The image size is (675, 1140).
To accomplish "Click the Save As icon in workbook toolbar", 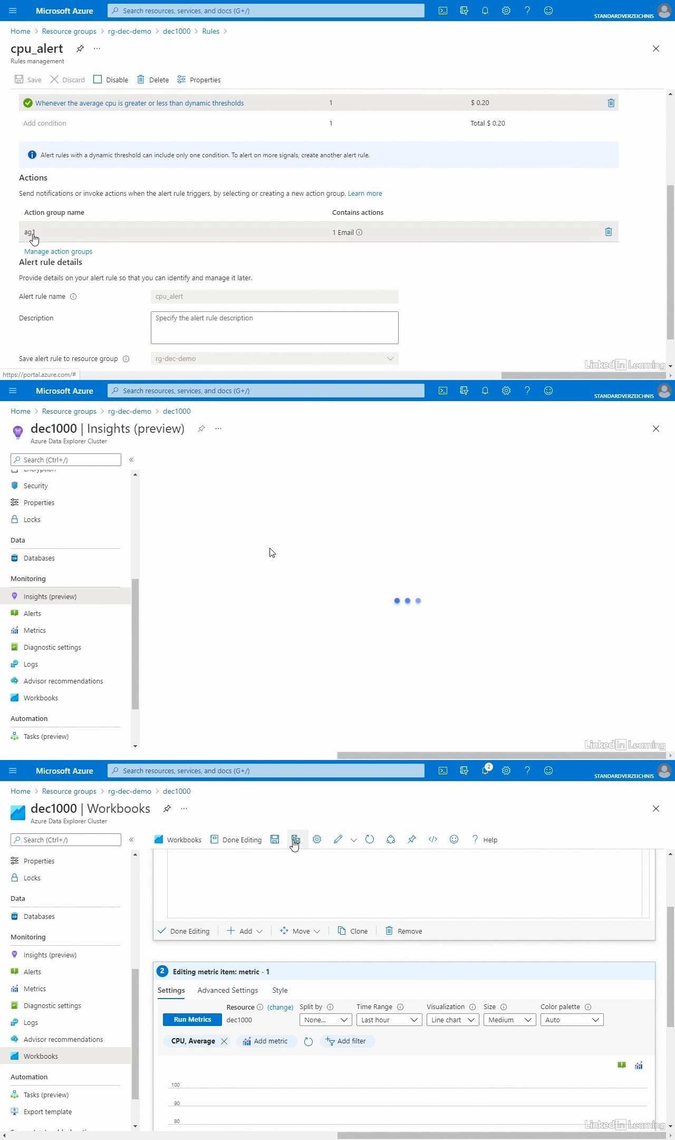I will tap(295, 839).
